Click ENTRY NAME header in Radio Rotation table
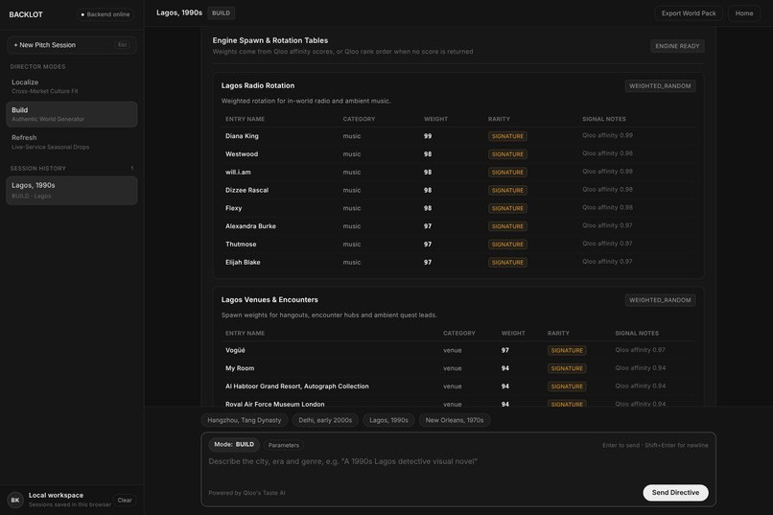 coord(245,119)
